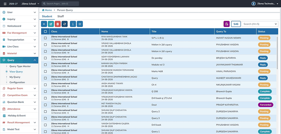Click the Inquiry sidebar icon

pyautogui.click(x=4, y=19)
